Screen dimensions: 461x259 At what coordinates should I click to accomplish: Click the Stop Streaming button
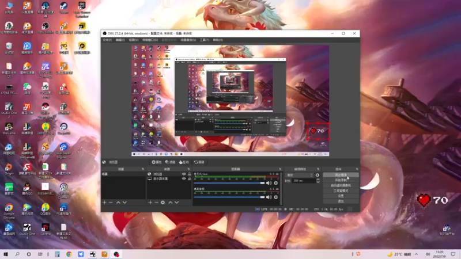click(x=341, y=175)
